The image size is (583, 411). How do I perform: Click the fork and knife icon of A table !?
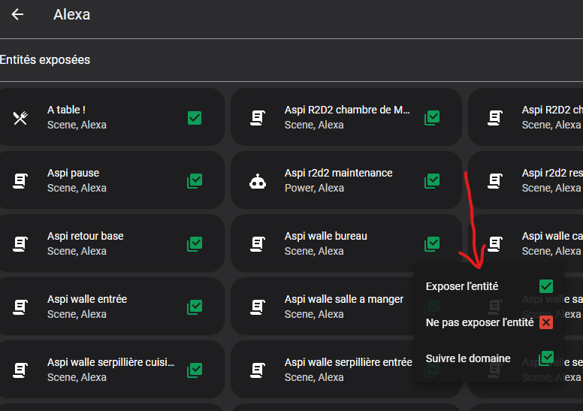coord(20,118)
